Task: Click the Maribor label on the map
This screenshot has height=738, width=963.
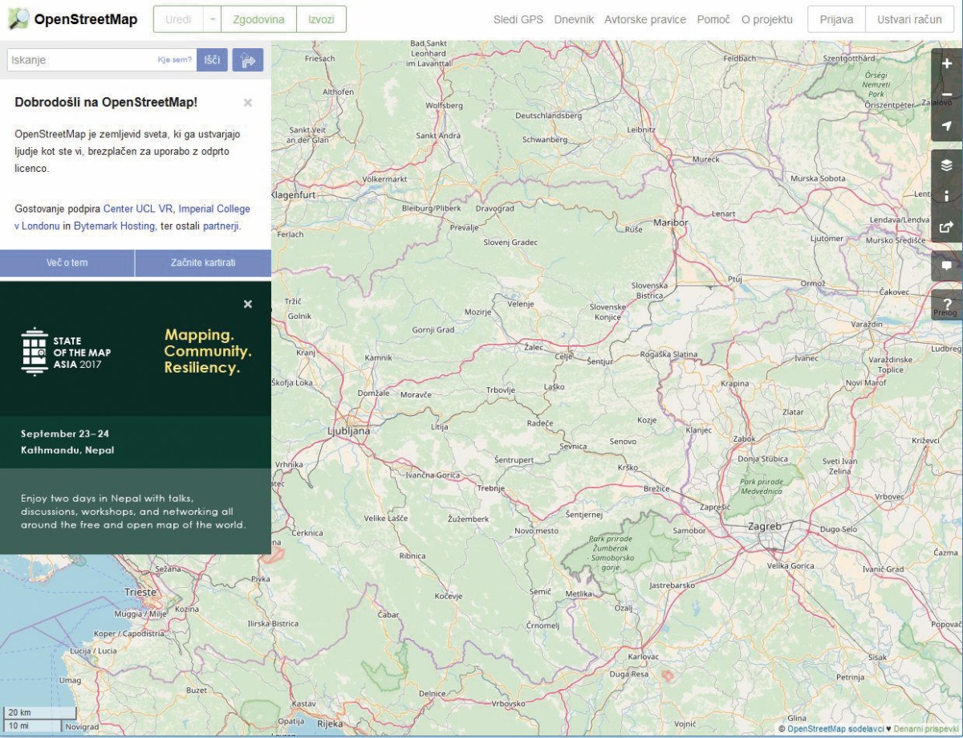Action: (x=671, y=222)
